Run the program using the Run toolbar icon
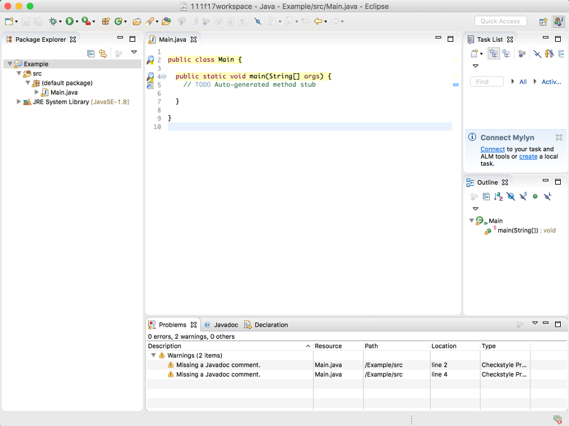The height and width of the screenshot is (426, 569). pyautogui.click(x=71, y=21)
